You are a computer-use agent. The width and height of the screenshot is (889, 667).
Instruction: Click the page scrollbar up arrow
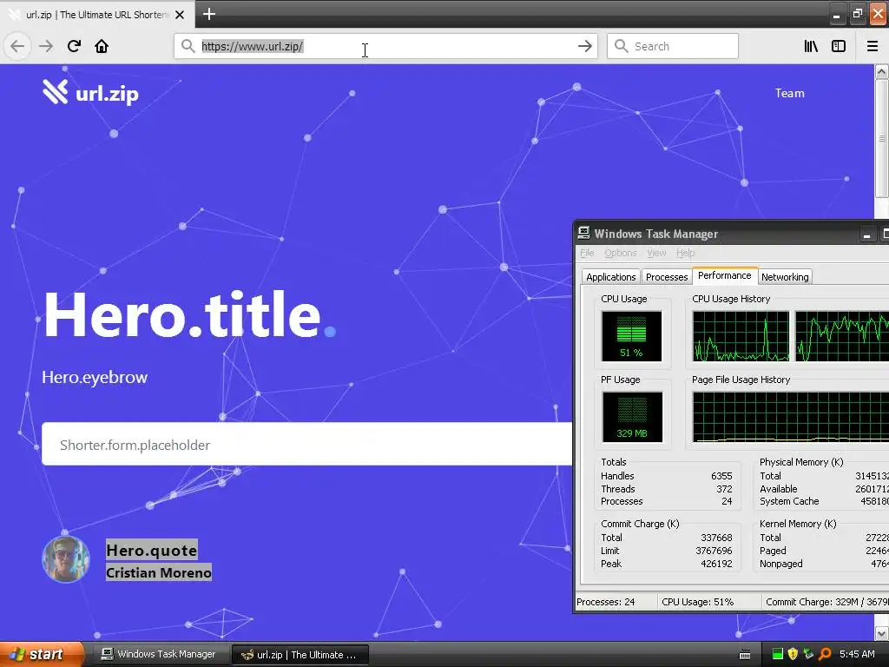(881, 71)
